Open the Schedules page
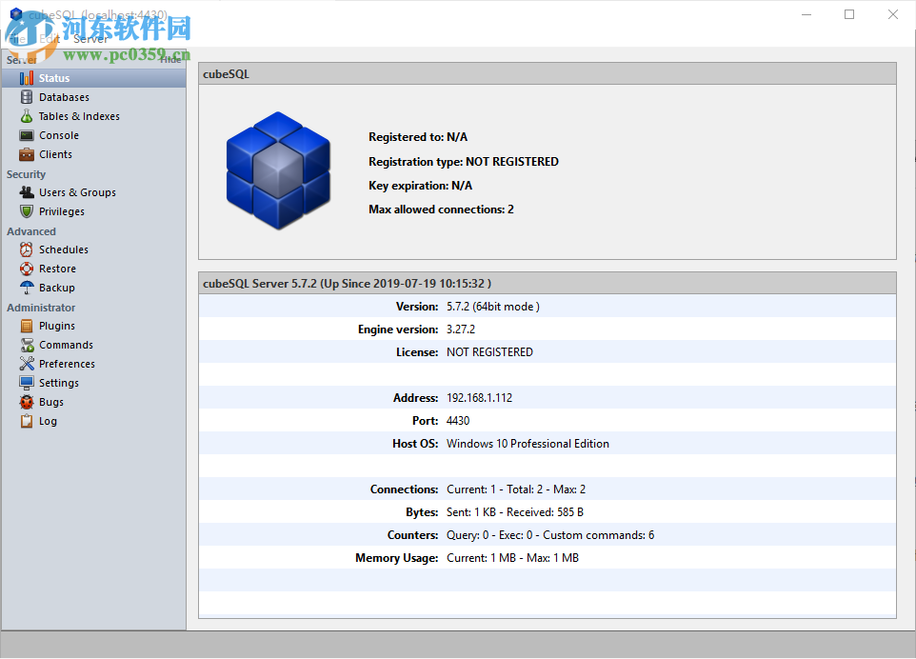The image size is (916, 659). (x=61, y=249)
